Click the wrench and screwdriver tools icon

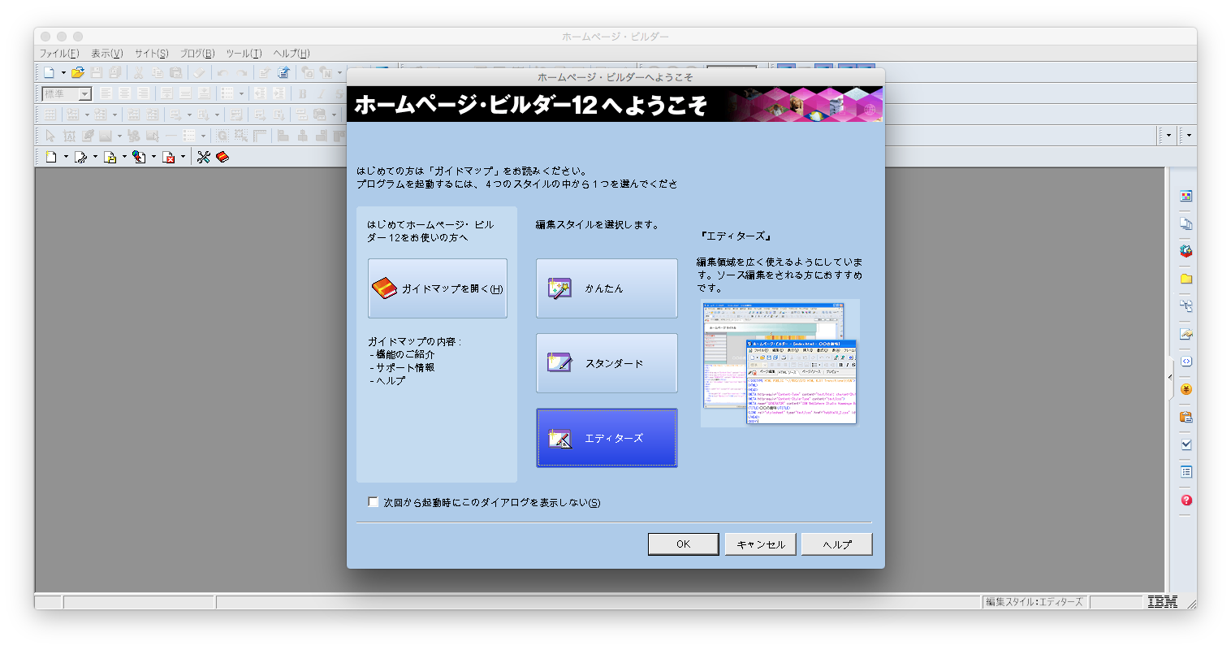pyautogui.click(x=203, y=157)
